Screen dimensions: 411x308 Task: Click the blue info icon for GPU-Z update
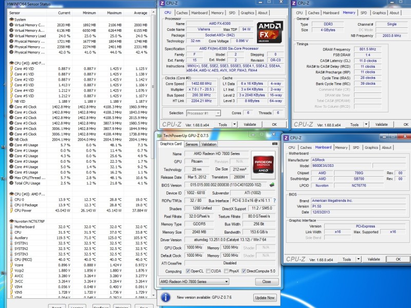pos(165,298)
